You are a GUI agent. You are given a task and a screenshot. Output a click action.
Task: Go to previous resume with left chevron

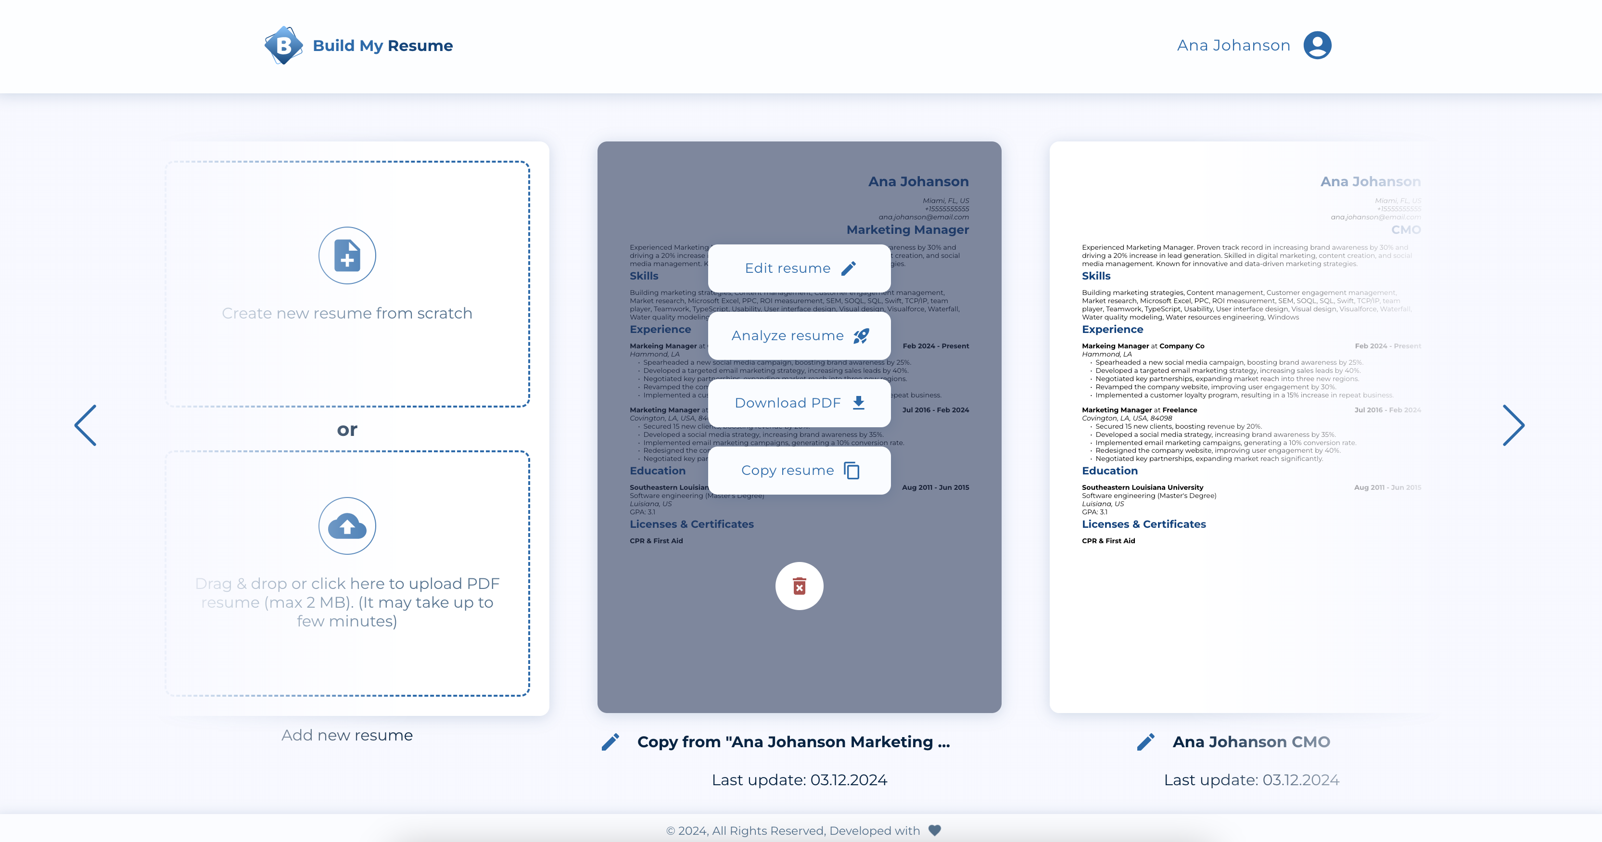86,425
